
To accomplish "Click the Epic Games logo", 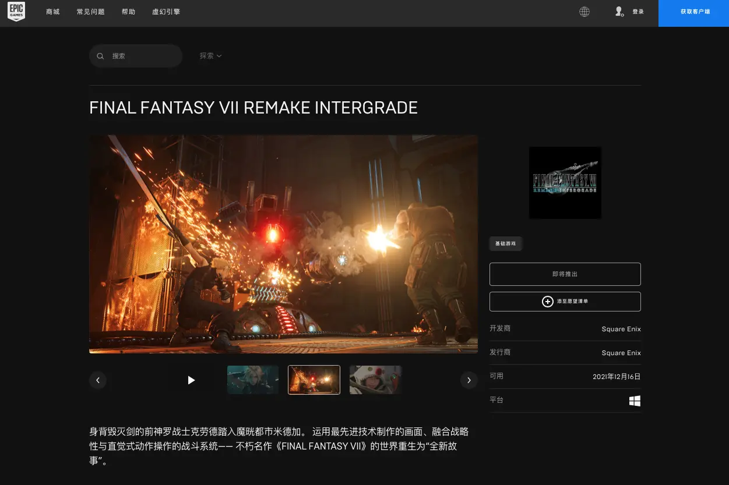I will click(x=16, y=12).
